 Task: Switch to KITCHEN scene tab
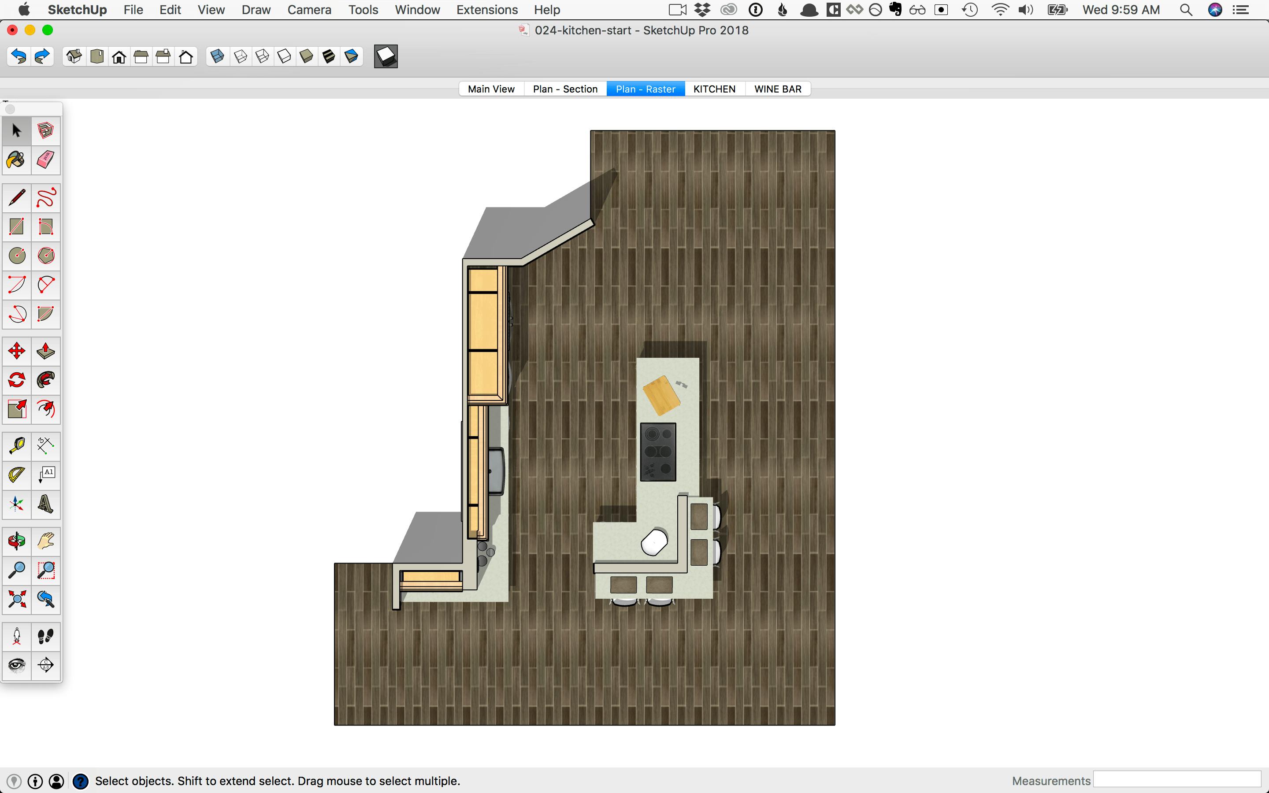[x=714, y=89]
